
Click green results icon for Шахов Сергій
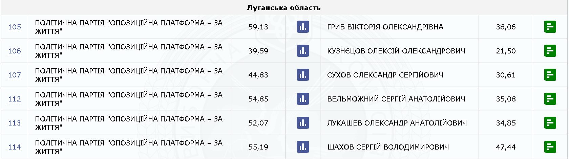tap(550, 147)
